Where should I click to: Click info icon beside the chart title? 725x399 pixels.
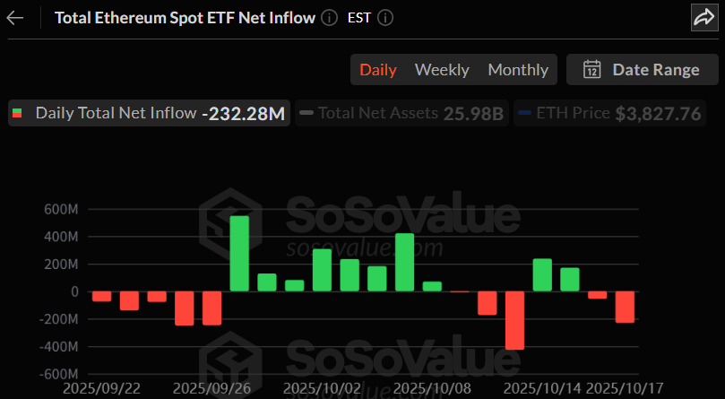click(x=329, y=18)
